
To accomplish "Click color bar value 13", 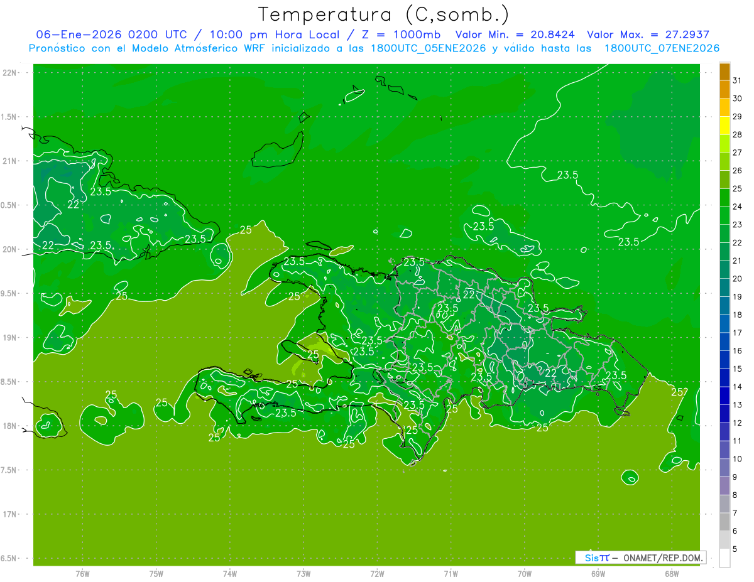I will 738,405.
